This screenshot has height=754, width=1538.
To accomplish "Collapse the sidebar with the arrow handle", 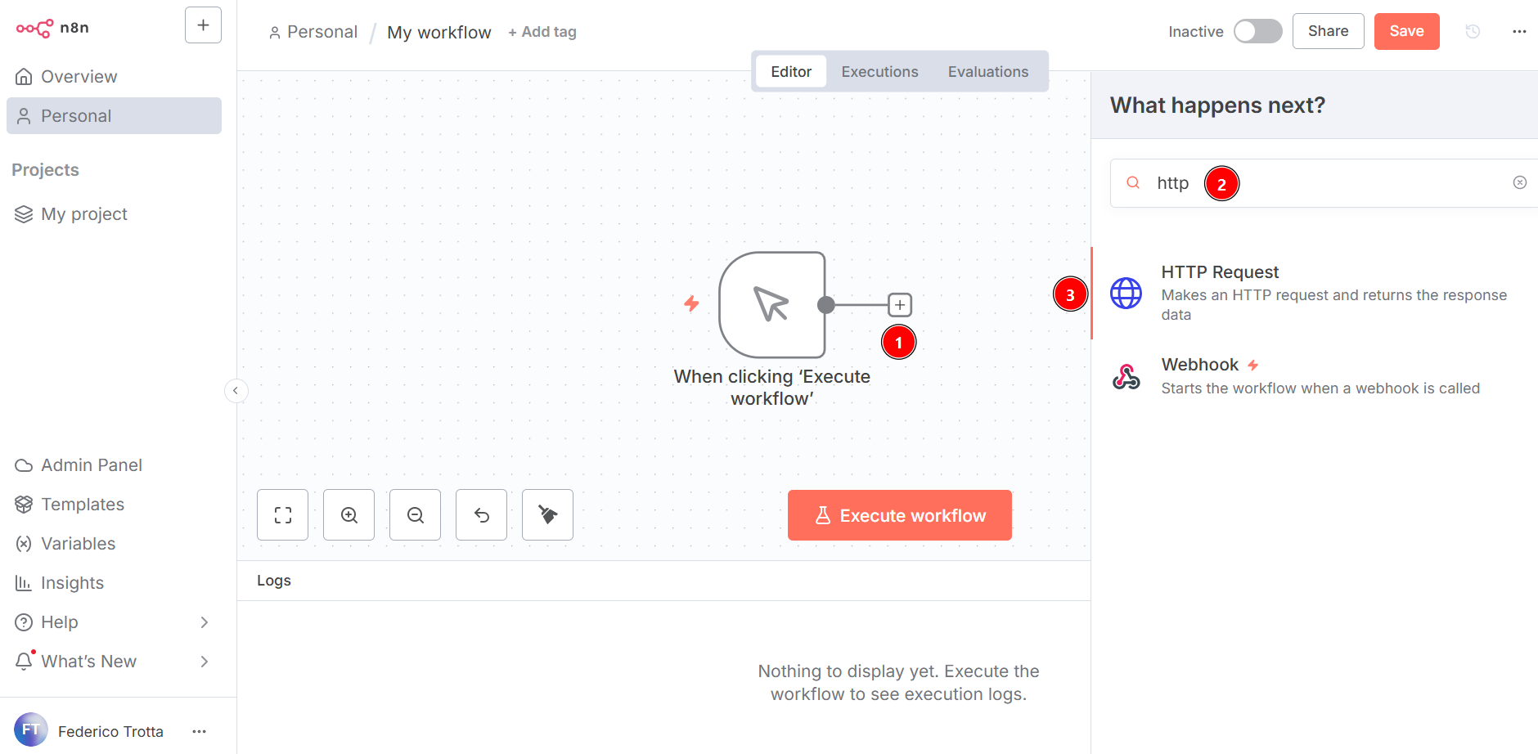I will 236,391.
